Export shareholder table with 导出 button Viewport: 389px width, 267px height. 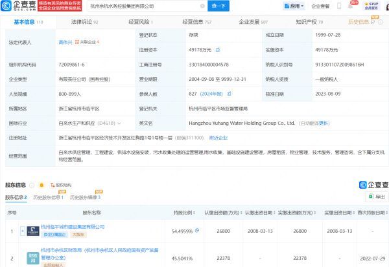tap(377, 197)
